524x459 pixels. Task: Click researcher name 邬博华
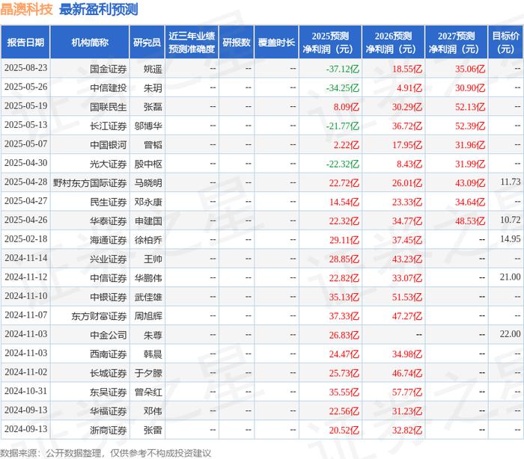(x=148, y=126)
